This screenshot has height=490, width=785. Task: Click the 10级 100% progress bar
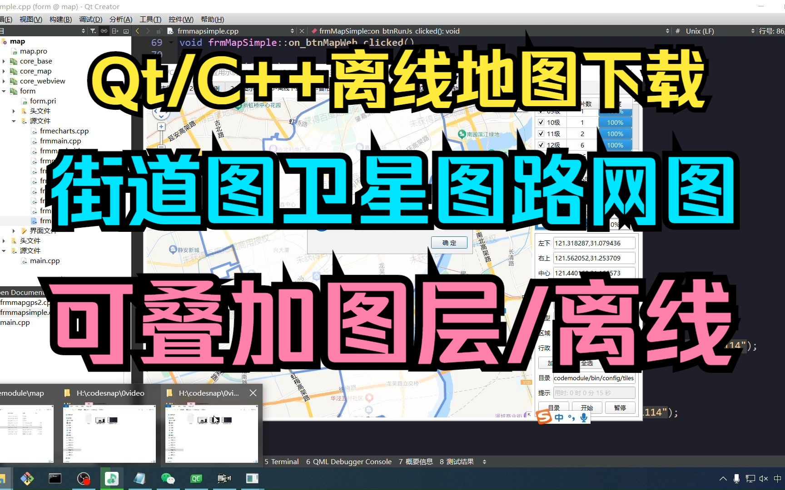(615, 122)
